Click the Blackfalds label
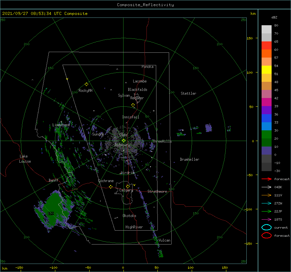Image resolution: width=291 pixels, height=272 pixels. pos(137,90)
